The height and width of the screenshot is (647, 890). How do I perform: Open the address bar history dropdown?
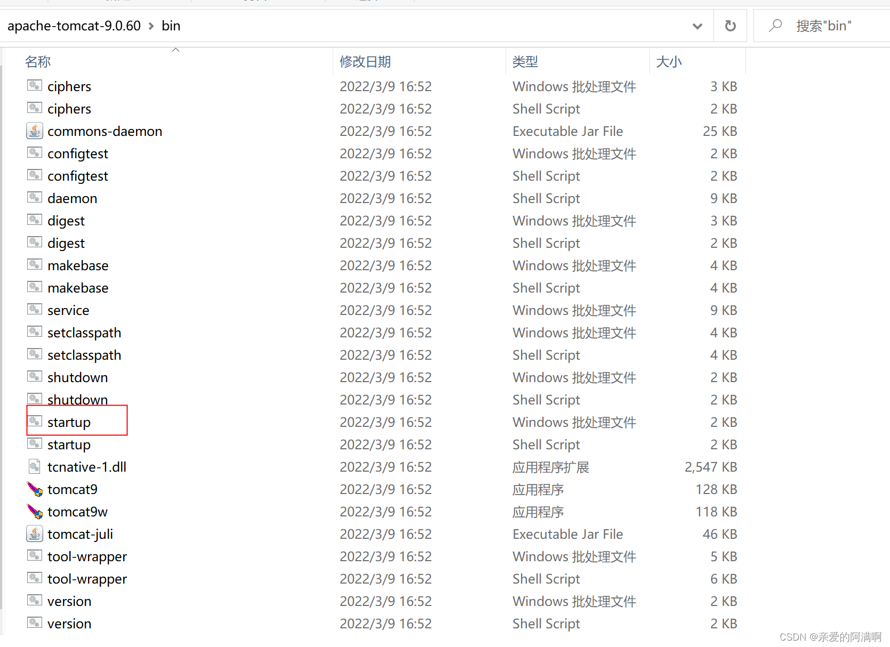tap(697, 26)
